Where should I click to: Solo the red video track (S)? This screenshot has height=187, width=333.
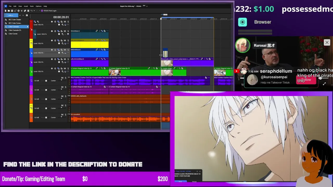[68, 22]
